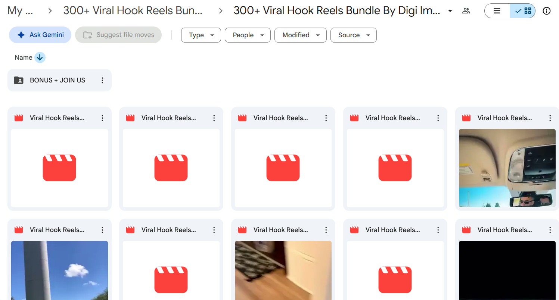Select the blurry wooden floor video thumbnail
Viewport: 559px width, 300px height.
283,270
